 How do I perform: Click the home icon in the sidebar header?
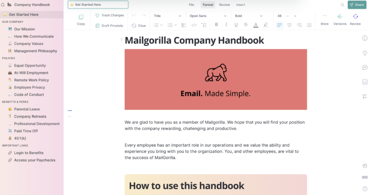click(3, 4)
